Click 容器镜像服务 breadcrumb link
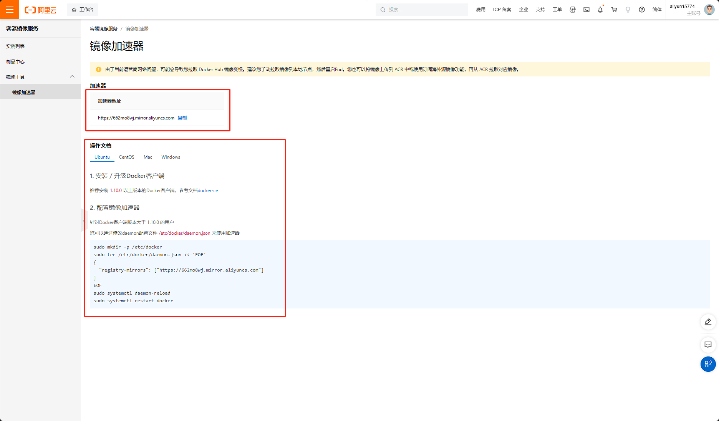Screen dimensions: 719x421 pyautogui.click(x=104, y=29)
